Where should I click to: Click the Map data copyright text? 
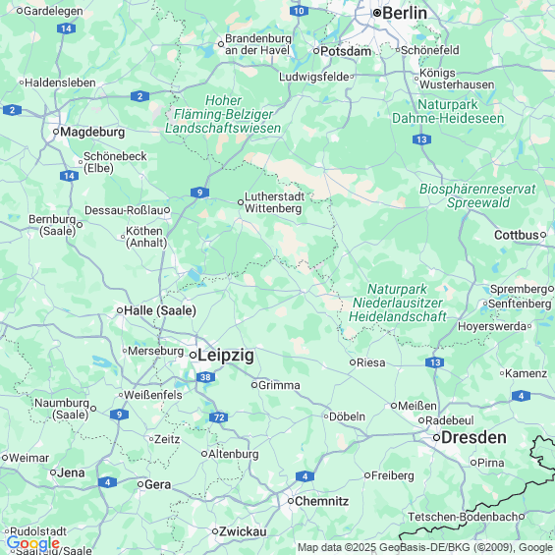(424, 547)
